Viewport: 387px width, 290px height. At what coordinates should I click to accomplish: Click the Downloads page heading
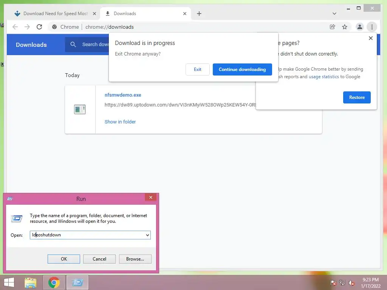[31, 45]
